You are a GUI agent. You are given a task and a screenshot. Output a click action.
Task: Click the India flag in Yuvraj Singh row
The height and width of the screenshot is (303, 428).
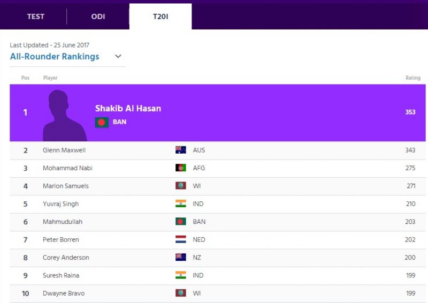click(x=181, y=203)
